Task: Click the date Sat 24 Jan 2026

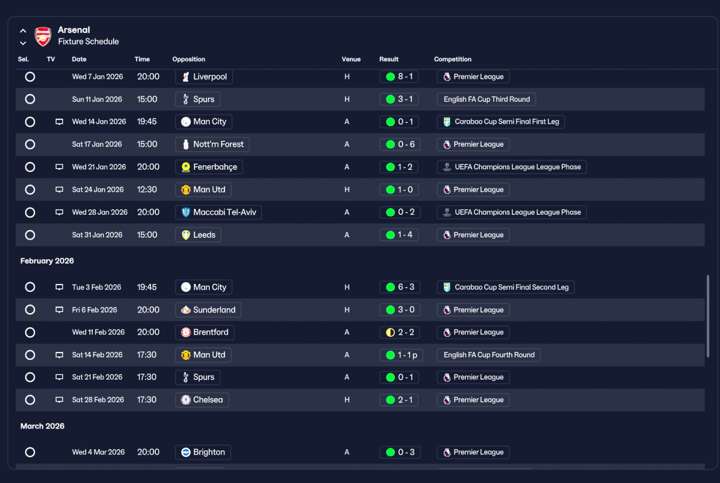Action: (x=98, y=189)
